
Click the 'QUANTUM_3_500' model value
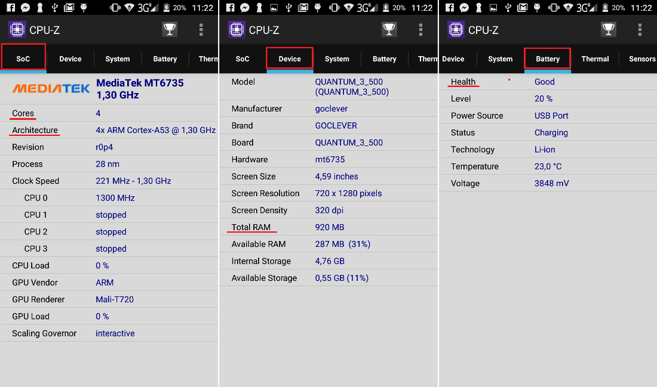[x=352, y=86]
